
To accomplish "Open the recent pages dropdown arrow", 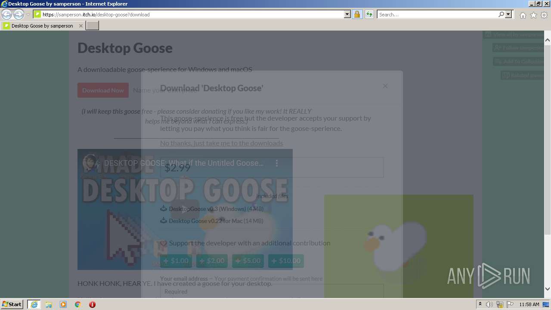I will click(28, 15).
